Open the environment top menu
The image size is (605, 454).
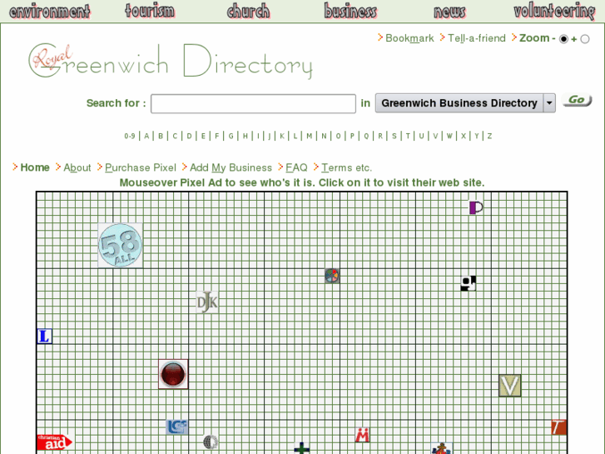[x=50, y=11]
